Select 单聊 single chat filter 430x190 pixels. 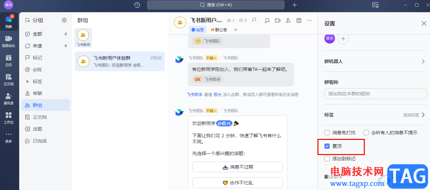46,93
